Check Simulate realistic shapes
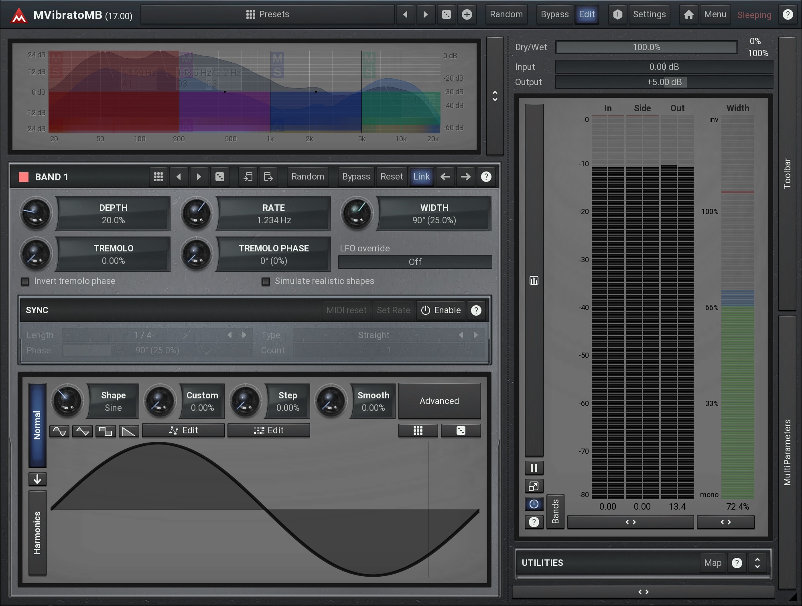Screen dimensions: 802x606 pyautogui.click(x=266, y=282)
